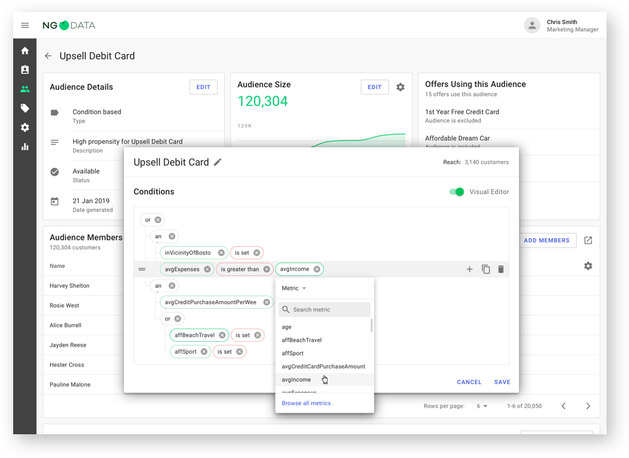
Task: Select the green Audiences sidebar icon
Action: (24, 88)
